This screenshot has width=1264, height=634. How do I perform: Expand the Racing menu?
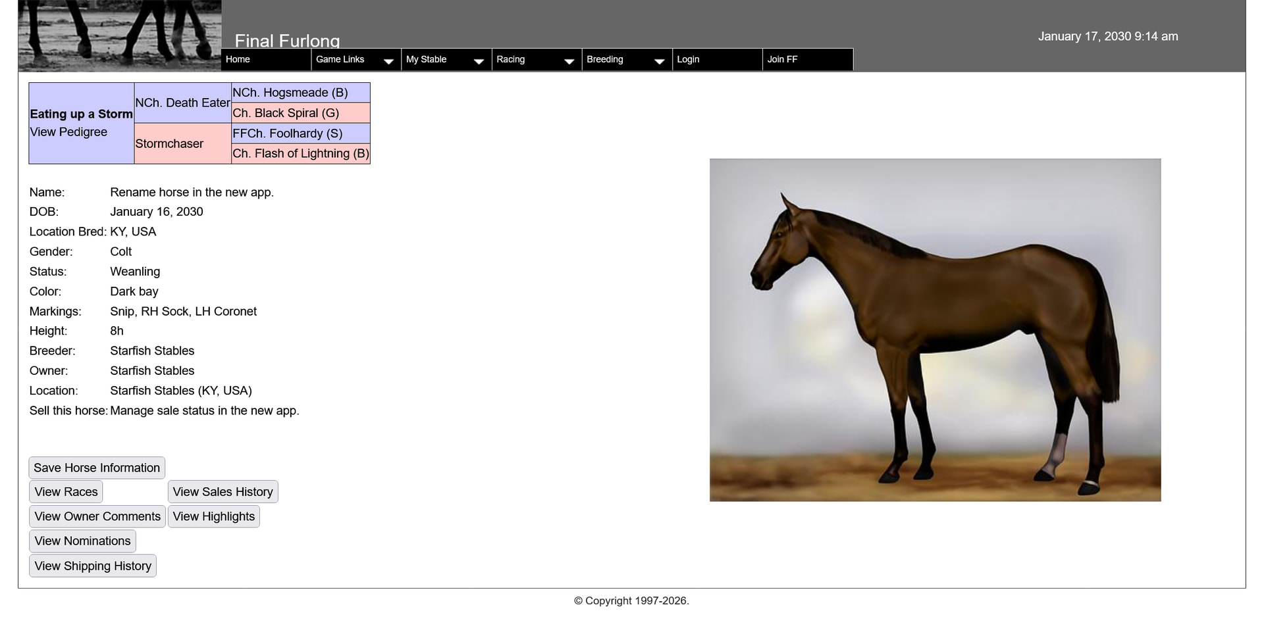pyautogui.click(x=536, y=60)
